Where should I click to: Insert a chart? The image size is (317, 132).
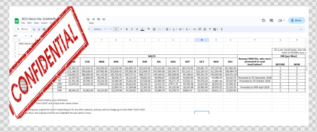(x=205, y=29)
